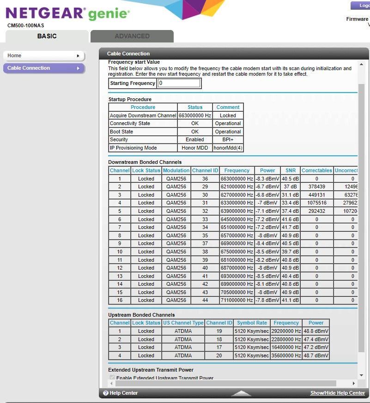
Task: Click correctables value '378439'
Action: 317,186
